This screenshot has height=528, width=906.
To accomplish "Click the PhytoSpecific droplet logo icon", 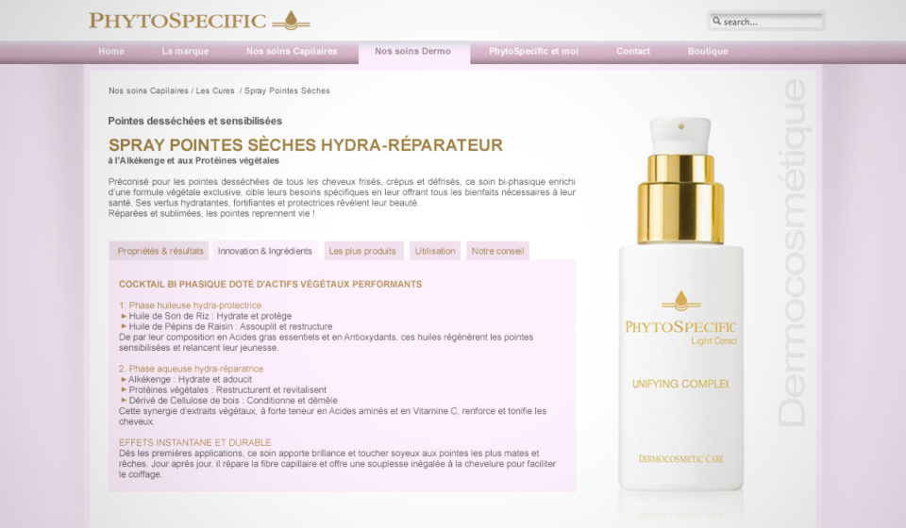I will pyautogui.click(x=292, y=21).
